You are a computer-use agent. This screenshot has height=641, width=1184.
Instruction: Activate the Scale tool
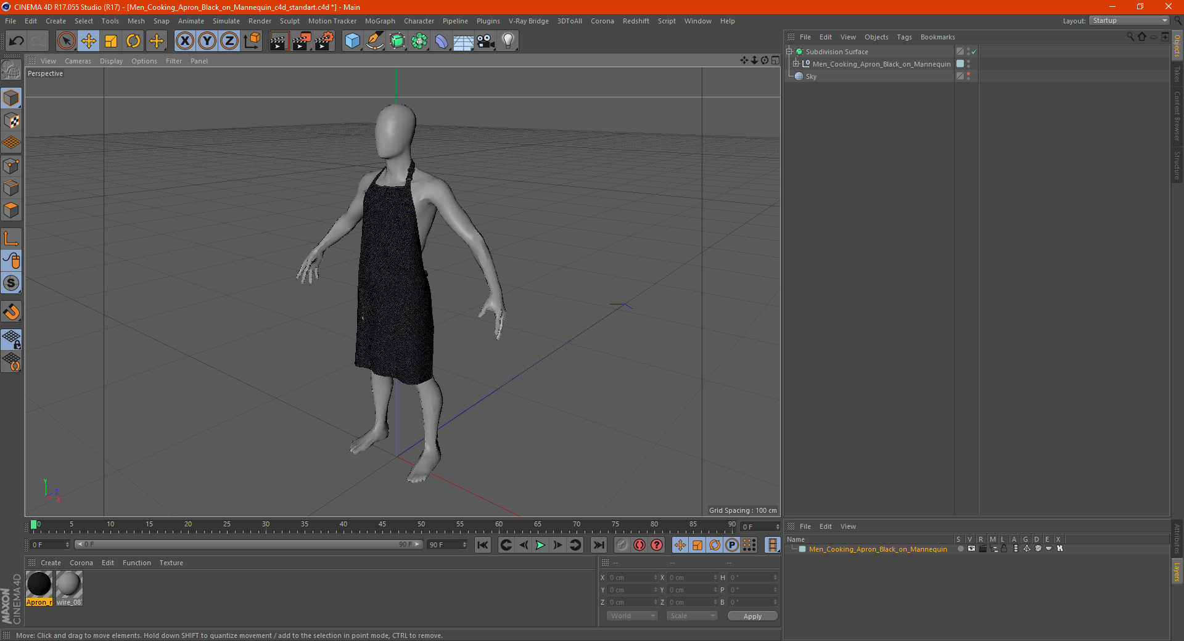coord(111,41)
